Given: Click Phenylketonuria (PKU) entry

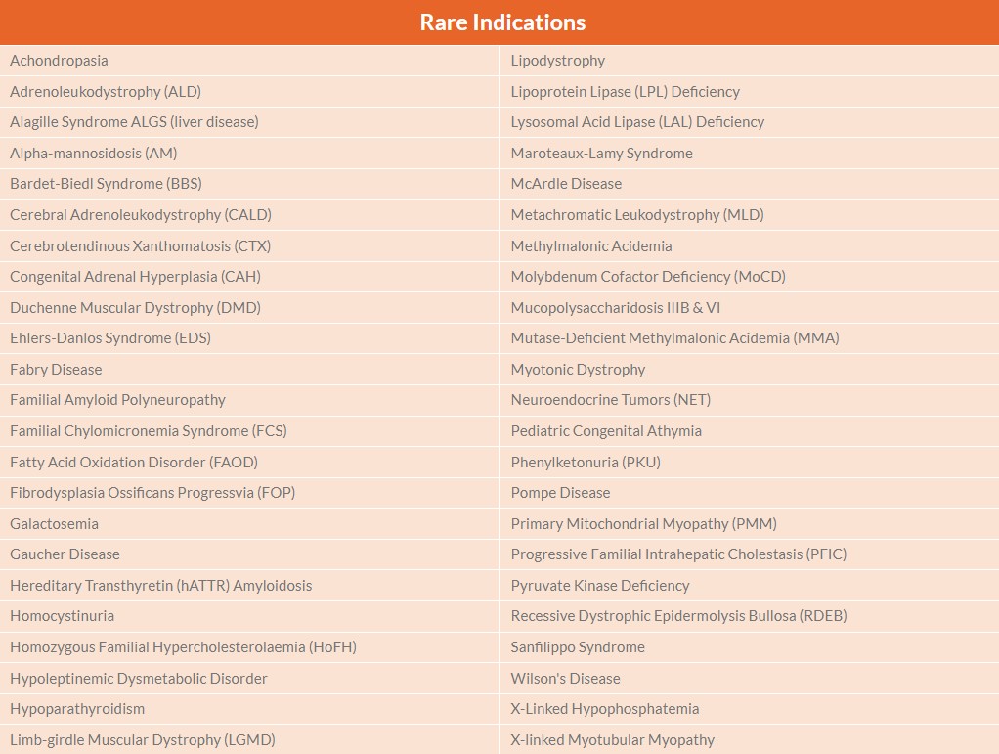Looking at the screenshot, I should pos(586,463).
